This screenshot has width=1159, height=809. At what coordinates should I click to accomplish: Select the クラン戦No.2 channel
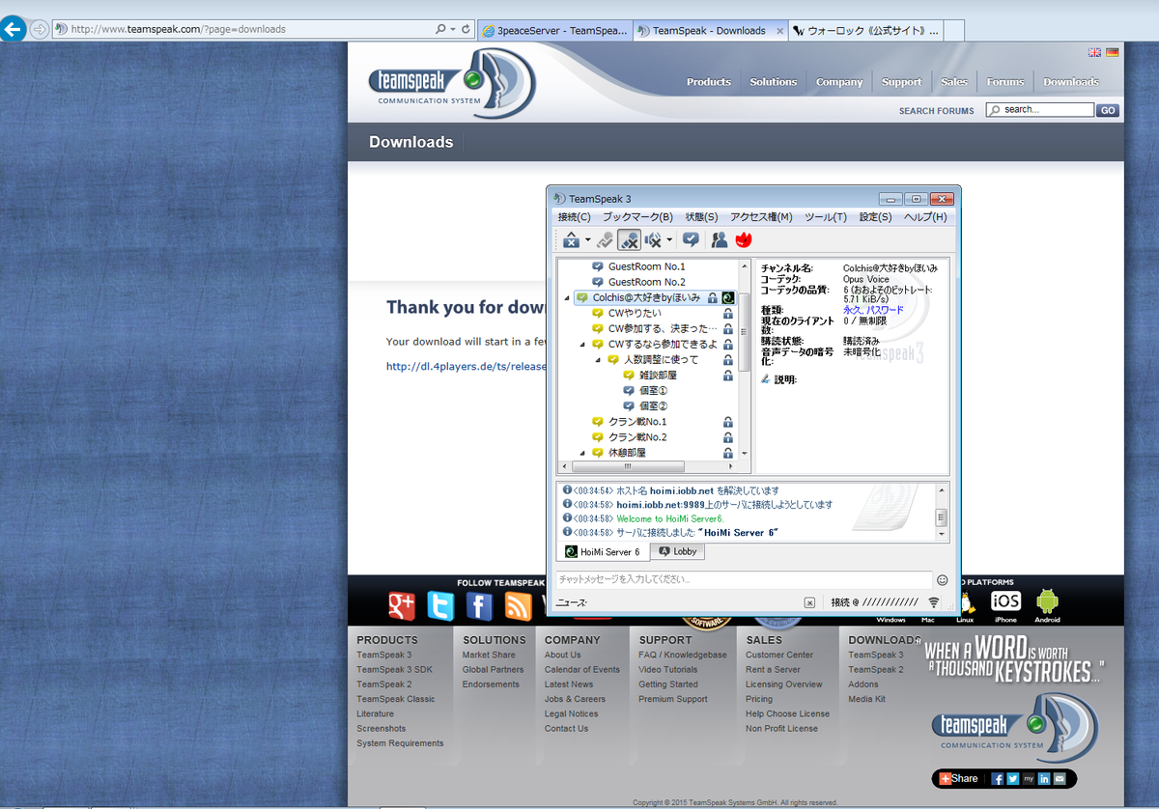click(x=637, y=437)
